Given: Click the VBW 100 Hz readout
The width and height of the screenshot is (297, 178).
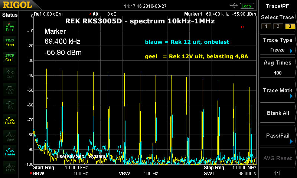Looking at the screenshot, I should click(138, 173).
